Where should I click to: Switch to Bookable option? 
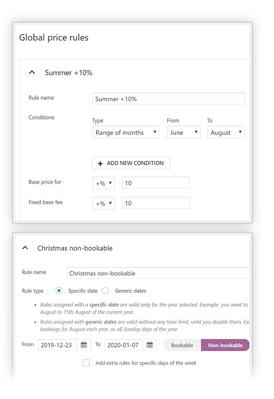tap(182, 345)
